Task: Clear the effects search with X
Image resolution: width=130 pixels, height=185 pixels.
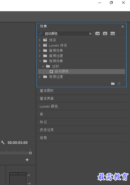Action: 90,34
